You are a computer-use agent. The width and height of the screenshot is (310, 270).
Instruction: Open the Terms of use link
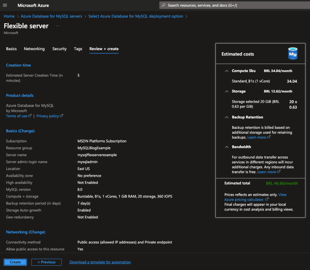tap(17, 116)
